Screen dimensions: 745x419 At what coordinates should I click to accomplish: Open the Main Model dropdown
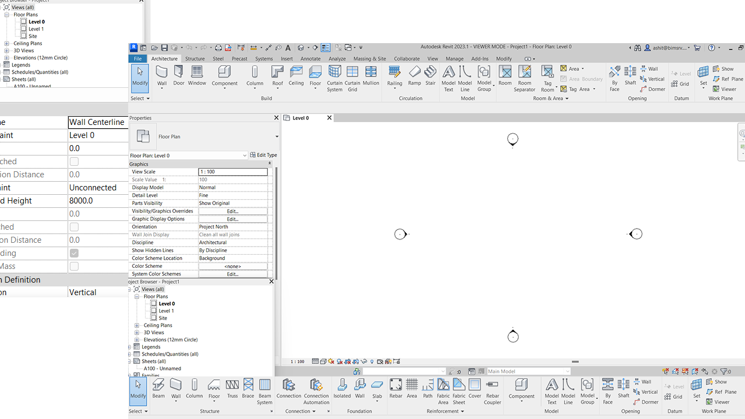567,370
